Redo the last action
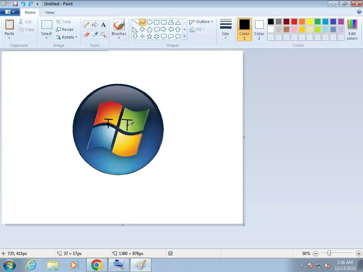This screenshot has height=272, width=363. (30, 4)
